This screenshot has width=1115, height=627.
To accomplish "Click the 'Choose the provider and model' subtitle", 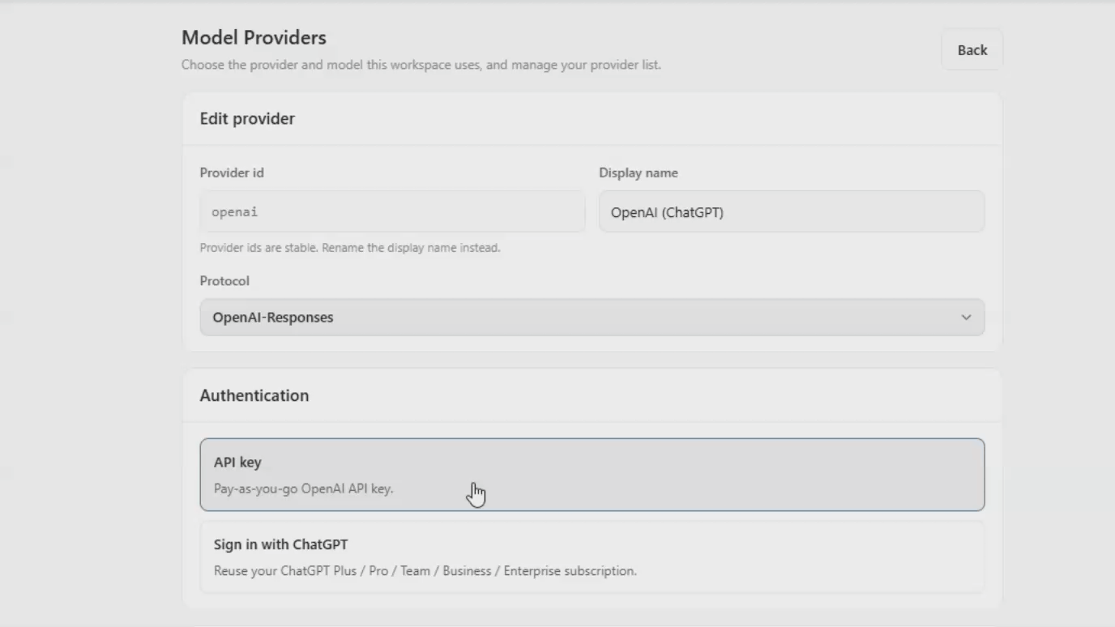I will (421, 65).
